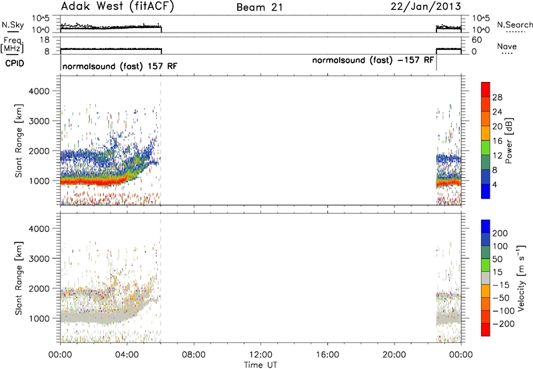Click the blue bottom of power colorbar

pyautogui.click(x=486, y=191)
